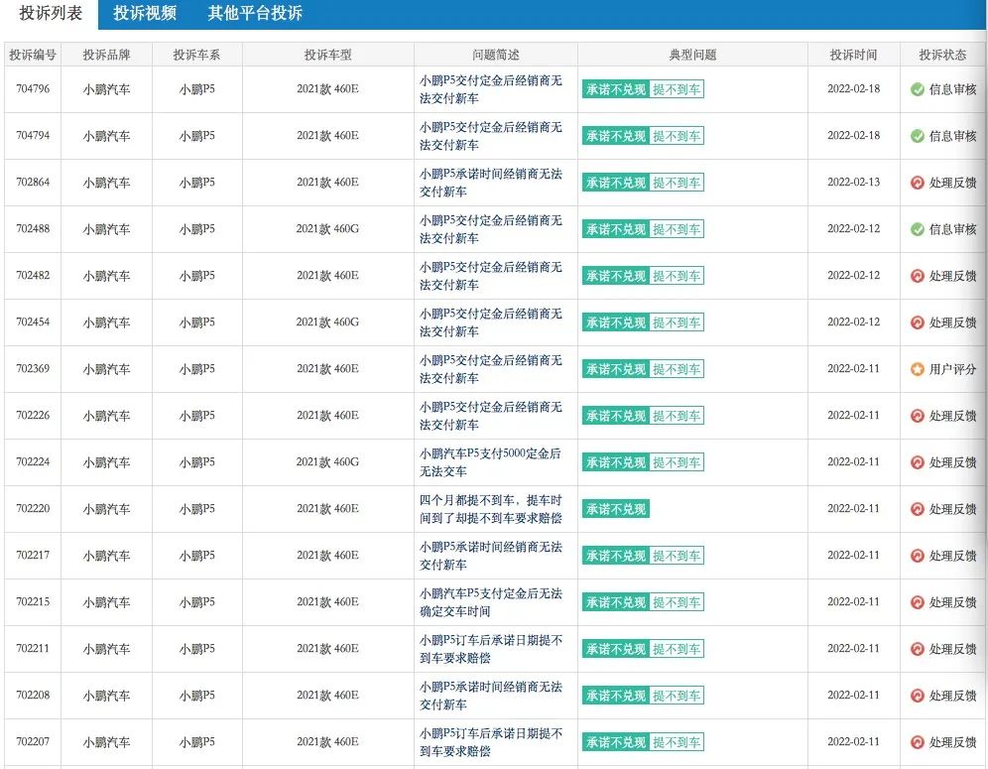This screenshot has width=988, height=769.
Task: Click the 投诉状态 column header
Action: coord(942,56)
